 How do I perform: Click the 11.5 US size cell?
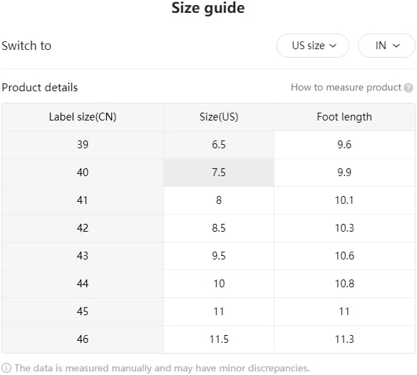point(219,339)
